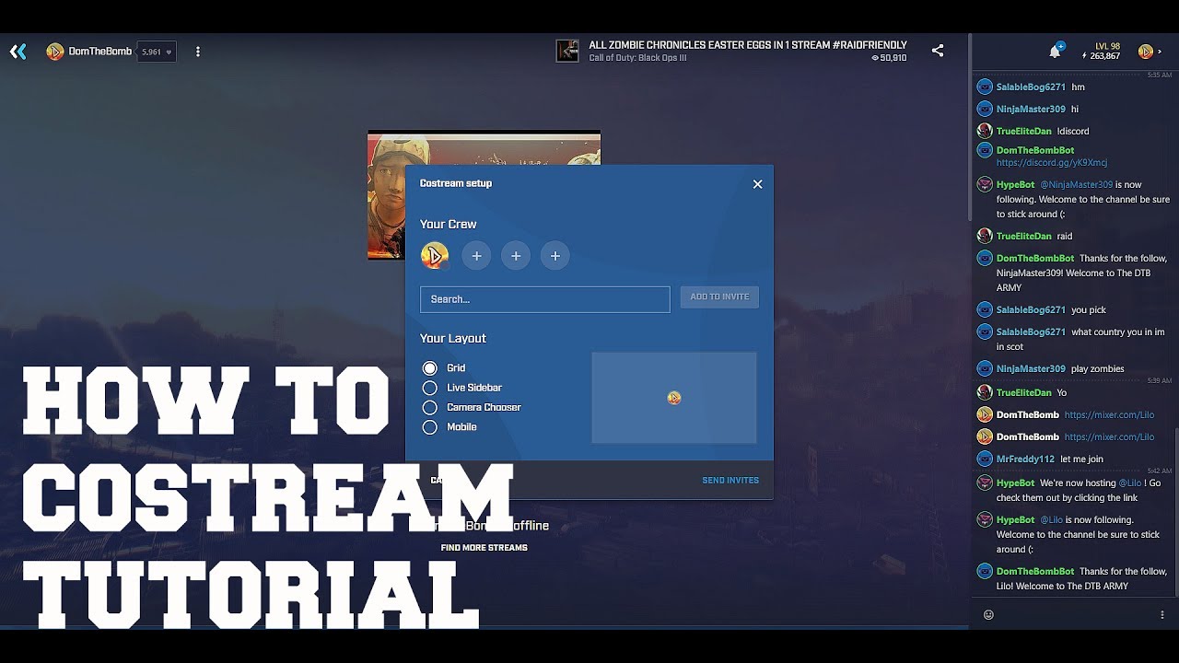Open the notifications bell

[1055, 52]
